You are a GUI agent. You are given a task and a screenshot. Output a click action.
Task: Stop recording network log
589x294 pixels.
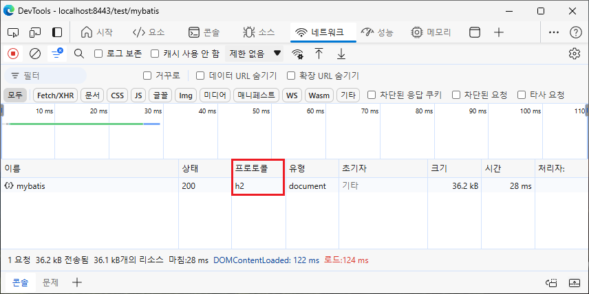click(13, 54)
